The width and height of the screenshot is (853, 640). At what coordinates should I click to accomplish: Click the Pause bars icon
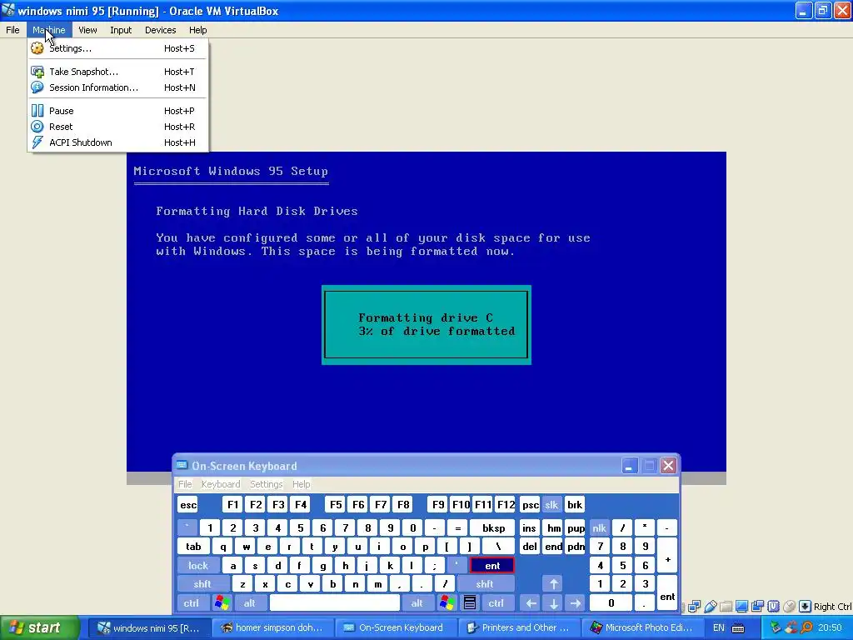click(x=37, y=111)
